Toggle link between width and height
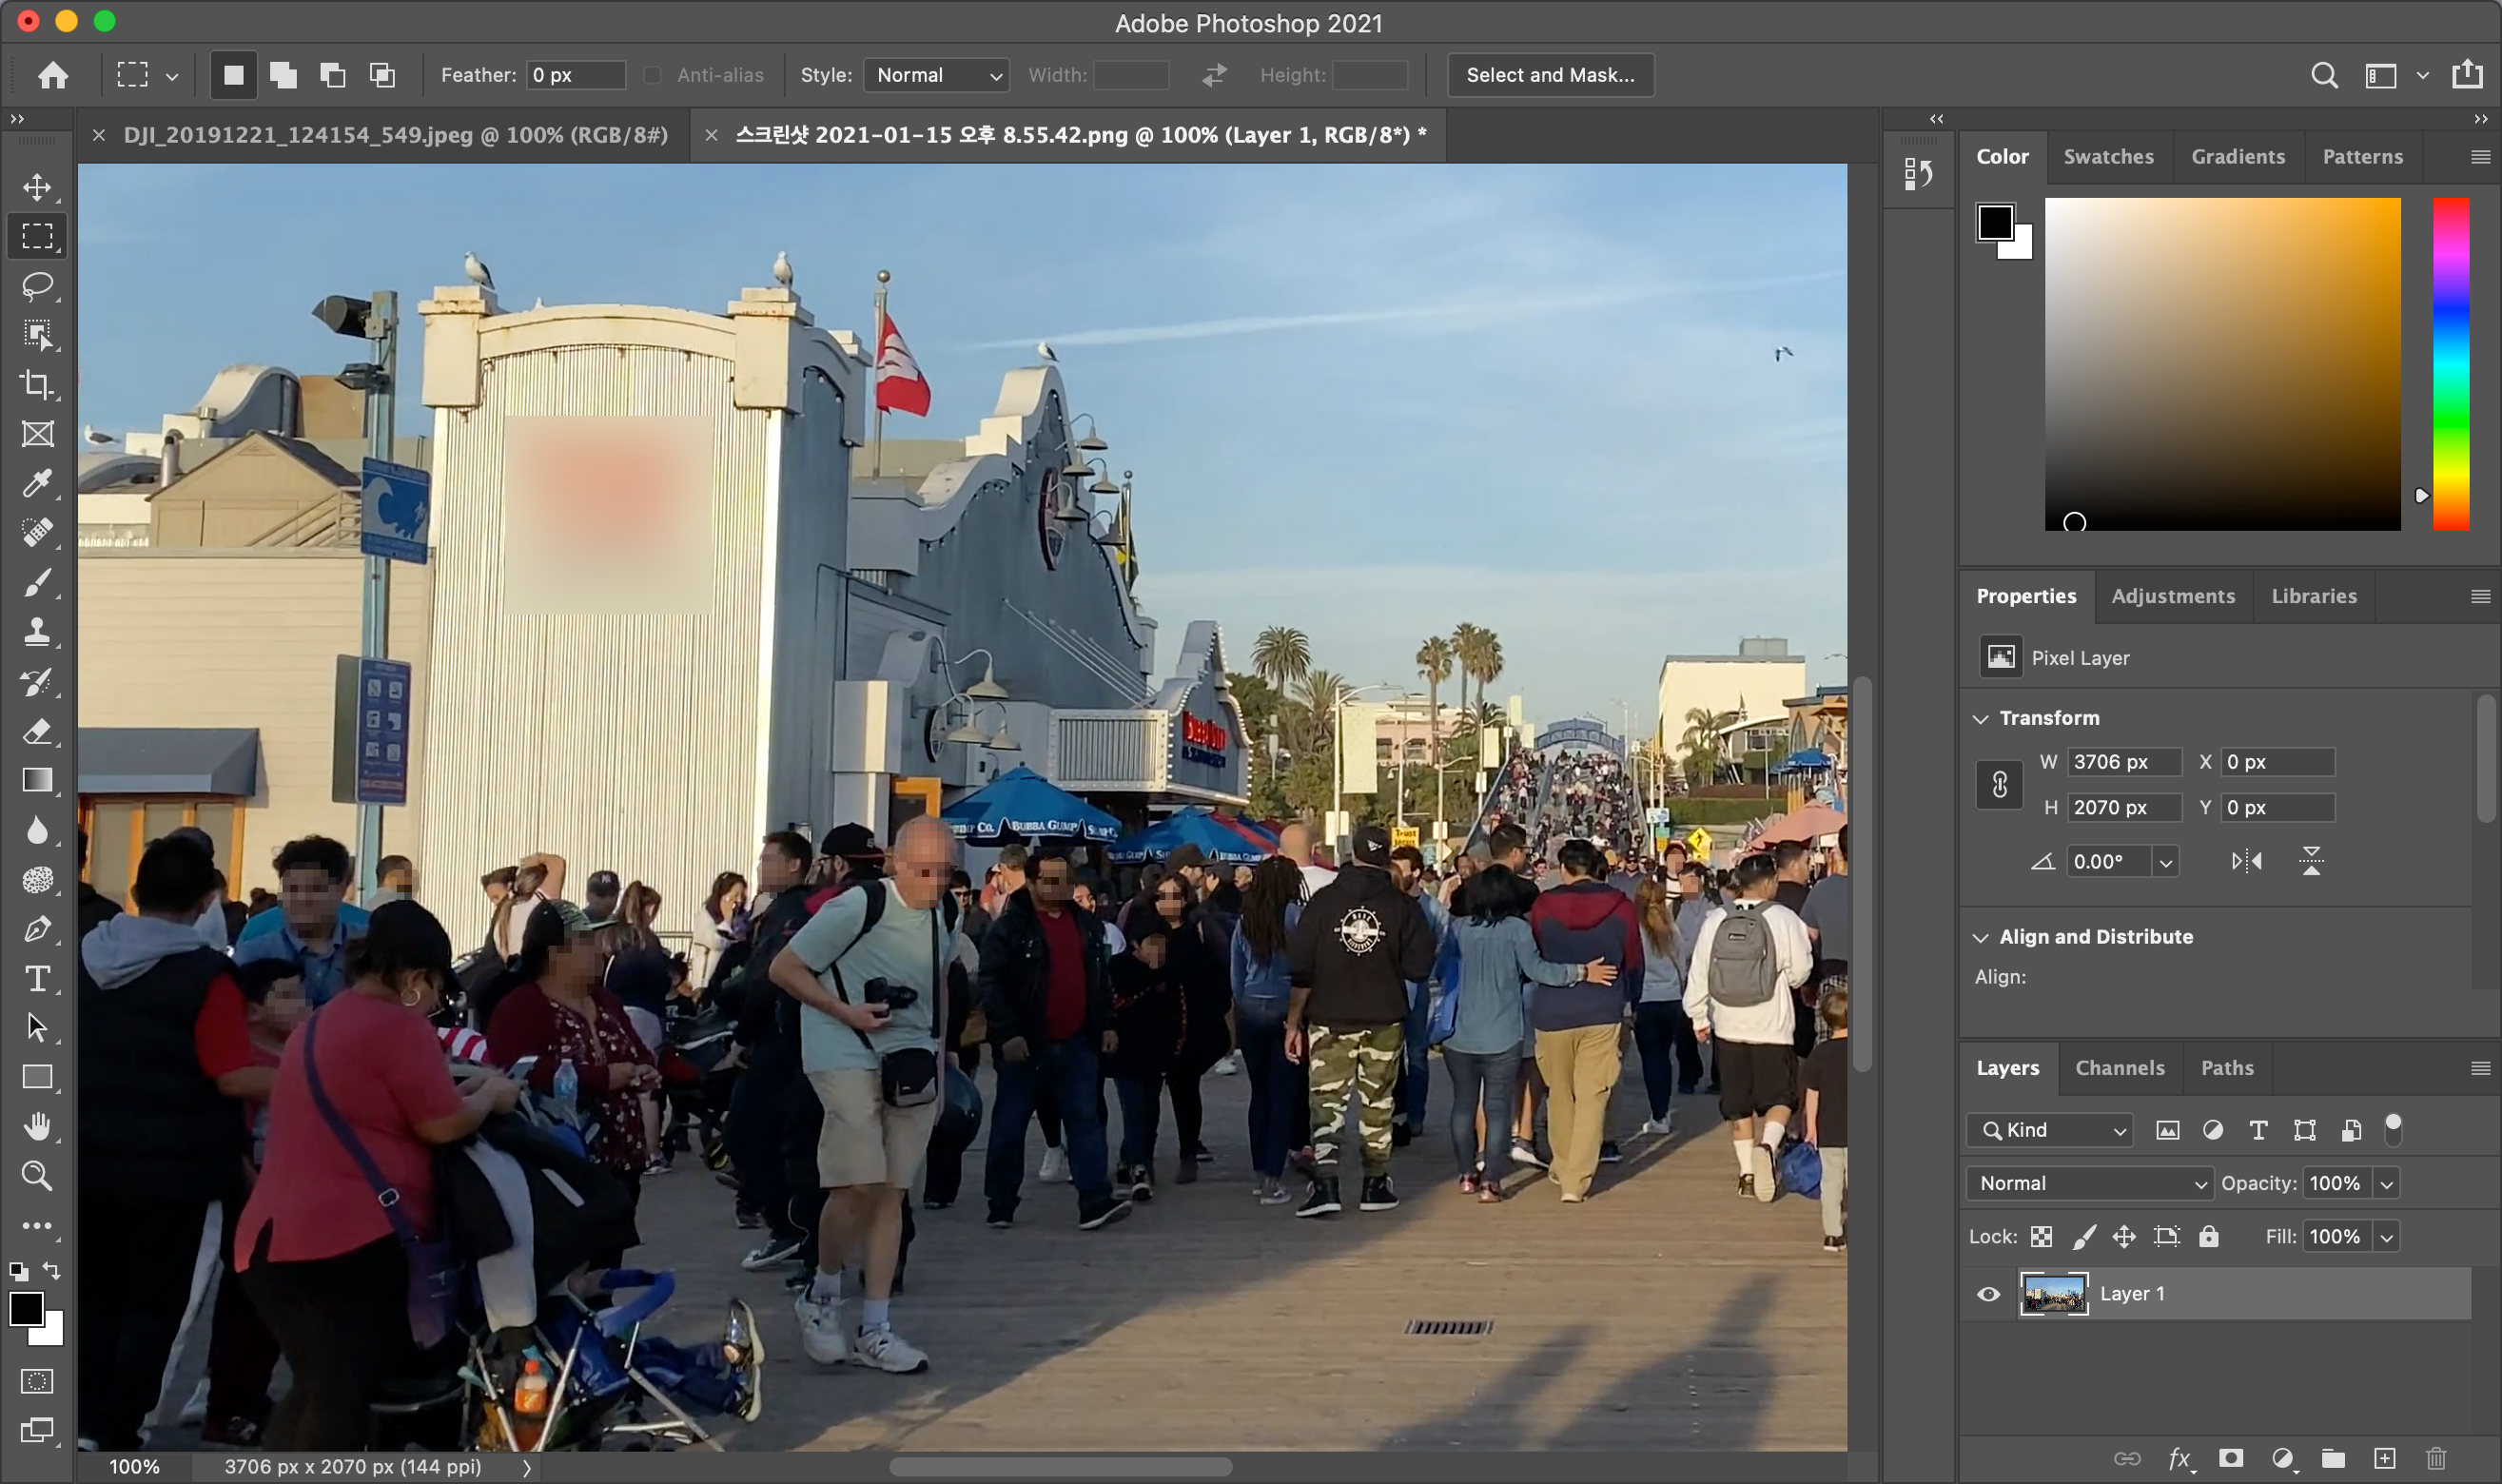 [x=1999, y=785]
